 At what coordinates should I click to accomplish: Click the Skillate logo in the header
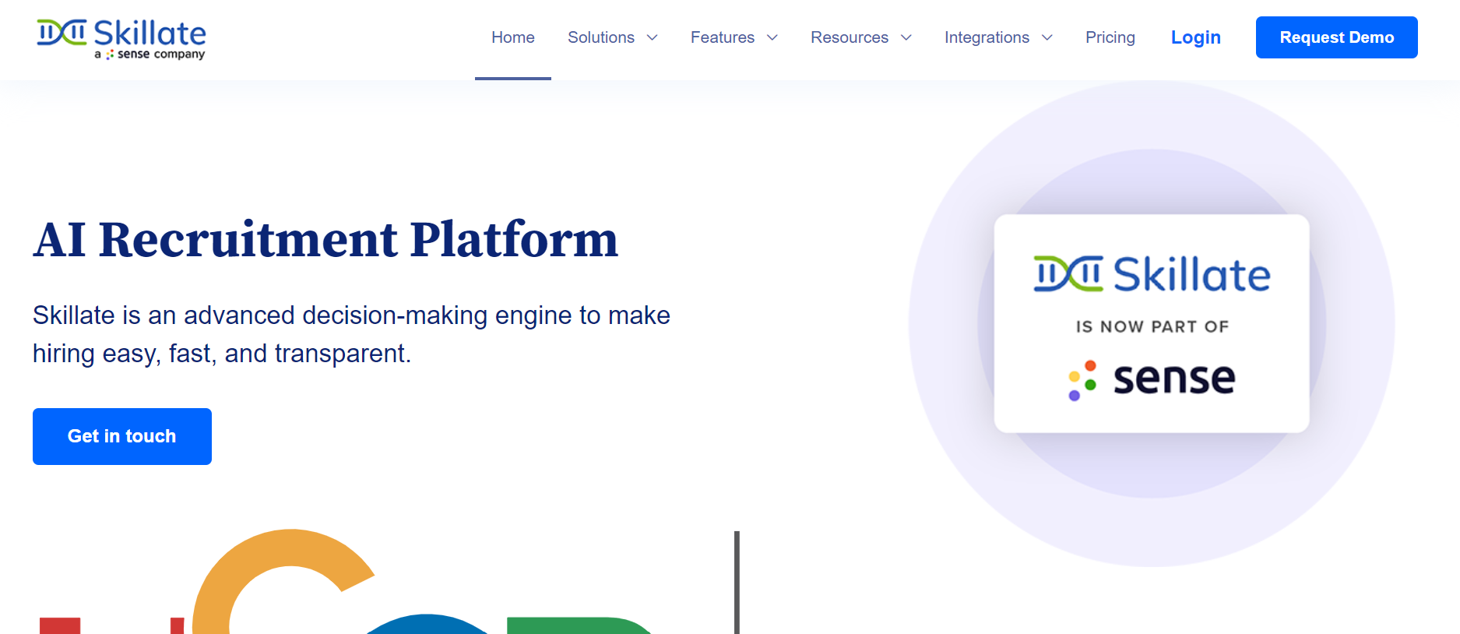pos(121,39)
